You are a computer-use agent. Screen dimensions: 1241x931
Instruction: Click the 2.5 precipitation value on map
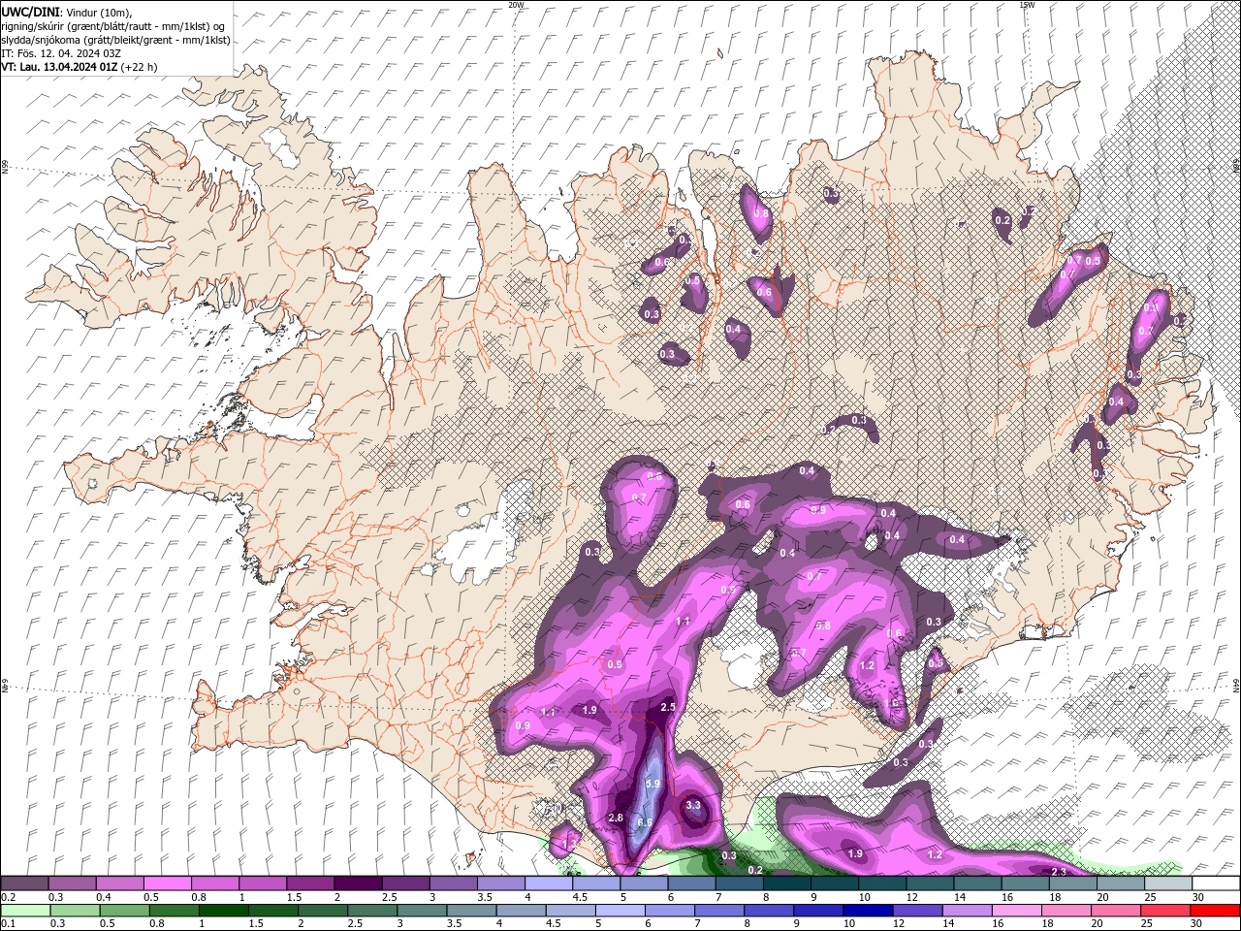click(x=667, y=708)
